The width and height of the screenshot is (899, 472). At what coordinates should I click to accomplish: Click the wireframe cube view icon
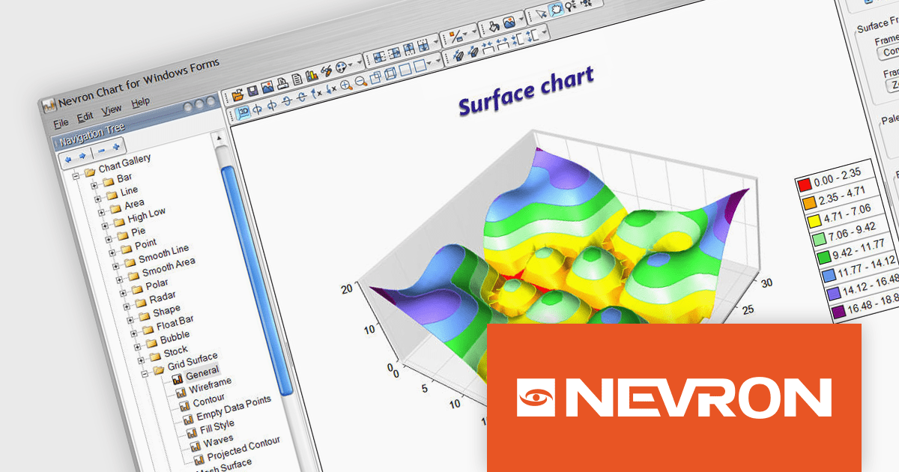tap(390, 73)
